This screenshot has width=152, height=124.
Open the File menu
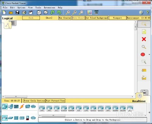click(5, 8)
